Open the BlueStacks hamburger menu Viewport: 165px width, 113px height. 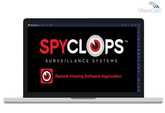pos(126,25)
